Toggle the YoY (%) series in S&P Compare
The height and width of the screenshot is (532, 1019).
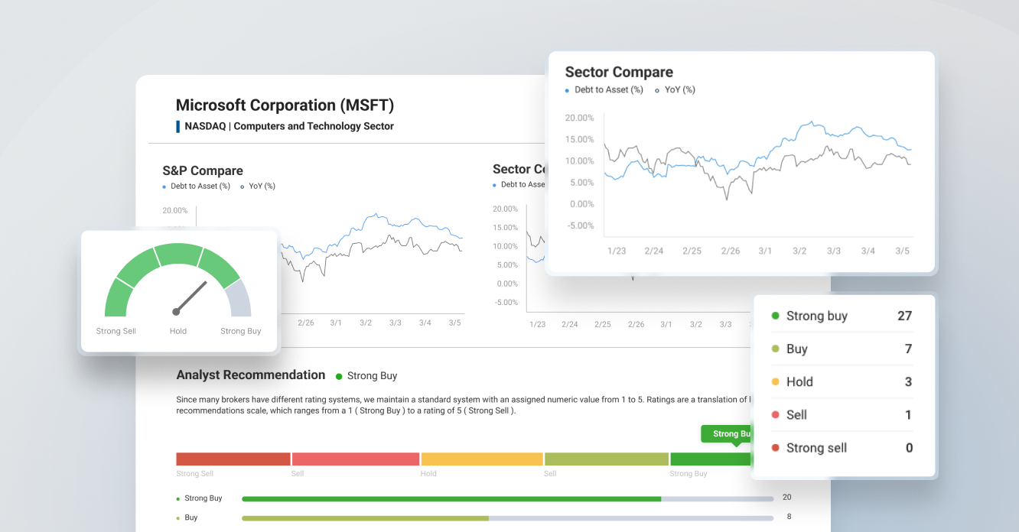click(243, 186)
